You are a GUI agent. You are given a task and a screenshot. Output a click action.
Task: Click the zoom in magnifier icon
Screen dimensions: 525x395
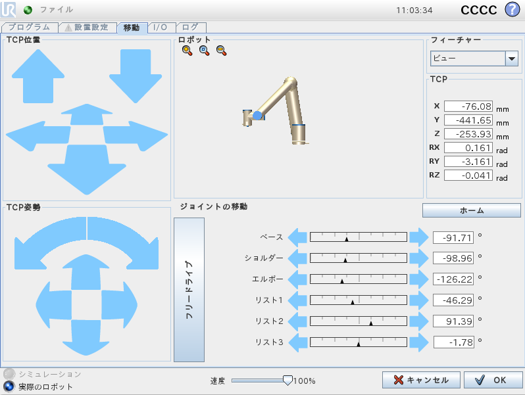(x=187, y=51)
